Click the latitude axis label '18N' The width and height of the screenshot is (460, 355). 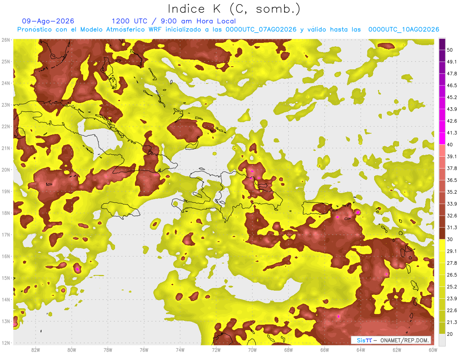(x=6, y=213)
